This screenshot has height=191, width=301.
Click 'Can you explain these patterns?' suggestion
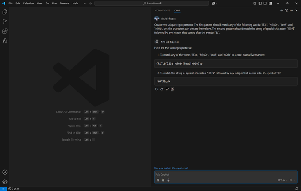click(x=171, y=168)
